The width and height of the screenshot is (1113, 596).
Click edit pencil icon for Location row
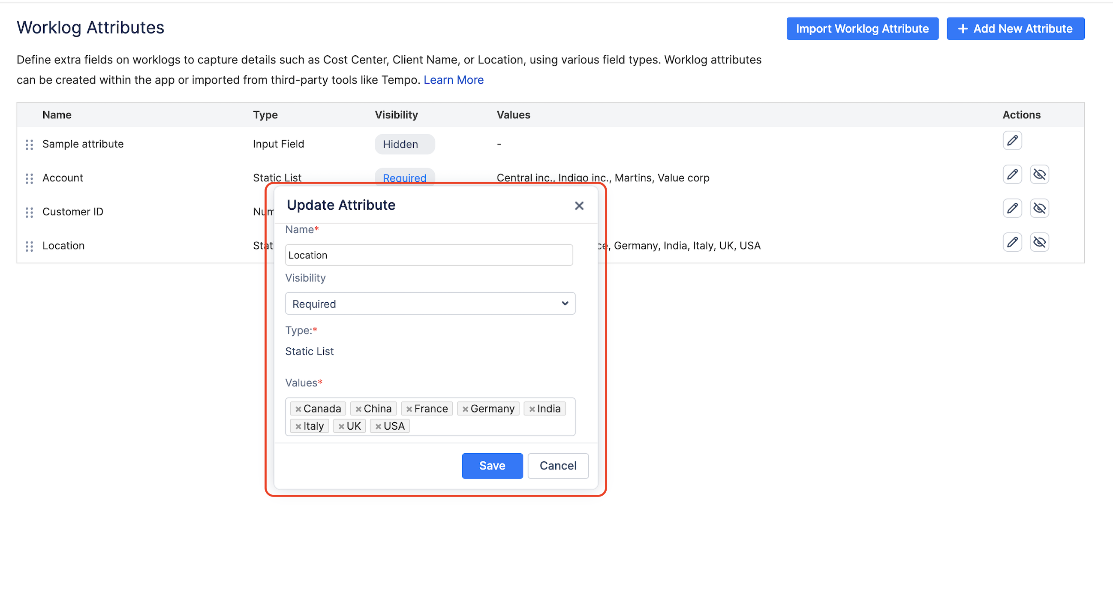tap(1012, 242)
